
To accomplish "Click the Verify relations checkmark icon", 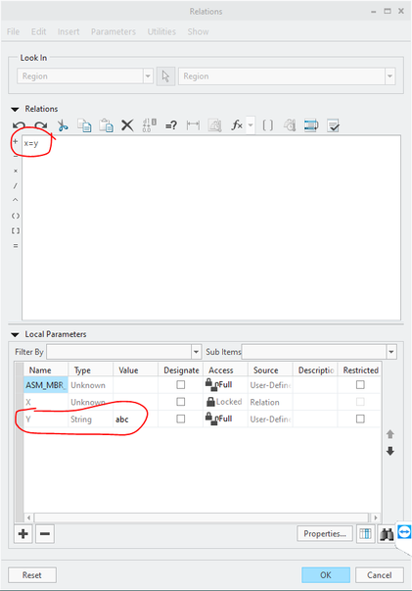I will [333, 125].
